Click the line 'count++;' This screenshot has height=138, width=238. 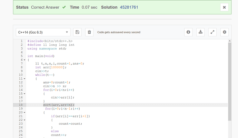pos(59,135)
